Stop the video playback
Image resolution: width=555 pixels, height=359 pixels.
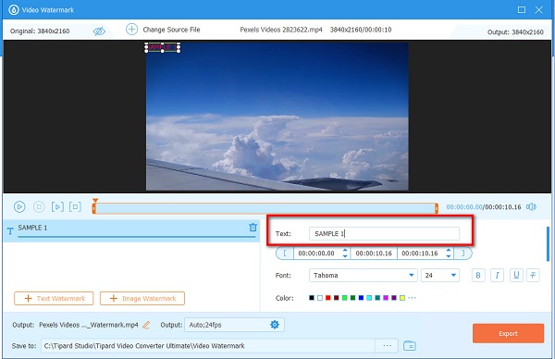39,206
